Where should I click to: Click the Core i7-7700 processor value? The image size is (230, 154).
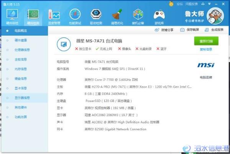[111, 80]
